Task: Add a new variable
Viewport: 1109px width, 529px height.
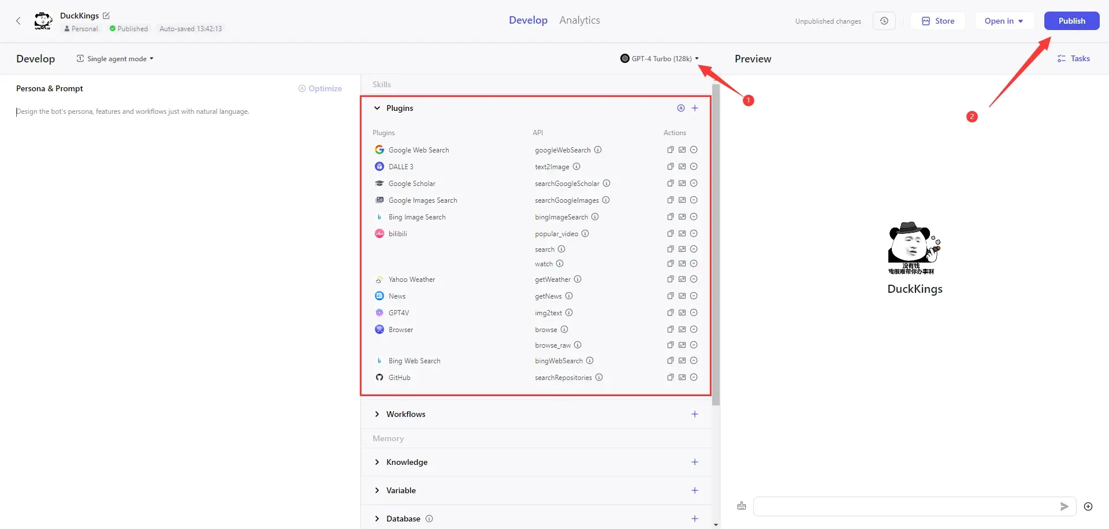Action: coord(695,490)
